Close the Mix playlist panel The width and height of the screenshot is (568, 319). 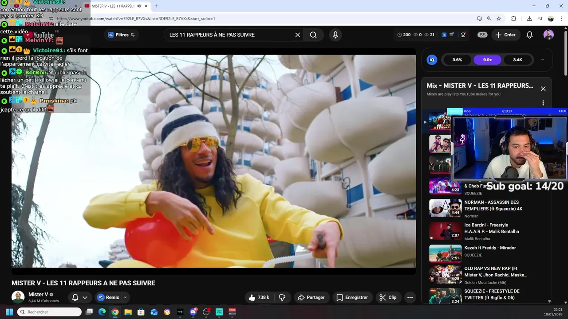(x=543, y=89)
